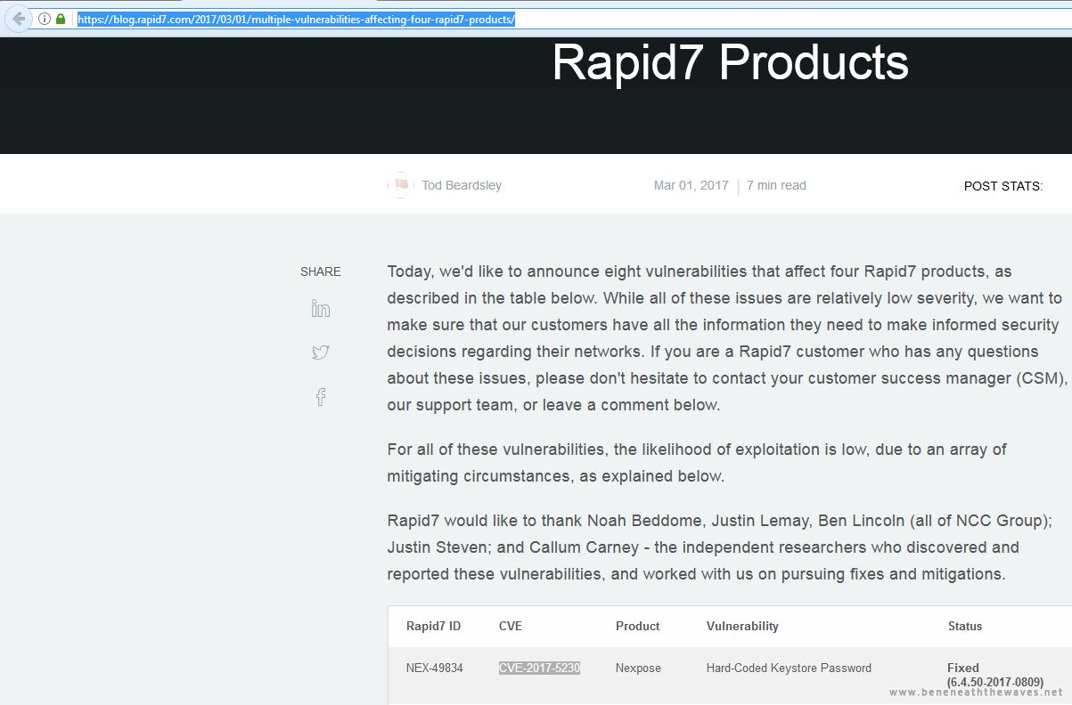Click the NEX-49834 table cell

click(435, 668)
